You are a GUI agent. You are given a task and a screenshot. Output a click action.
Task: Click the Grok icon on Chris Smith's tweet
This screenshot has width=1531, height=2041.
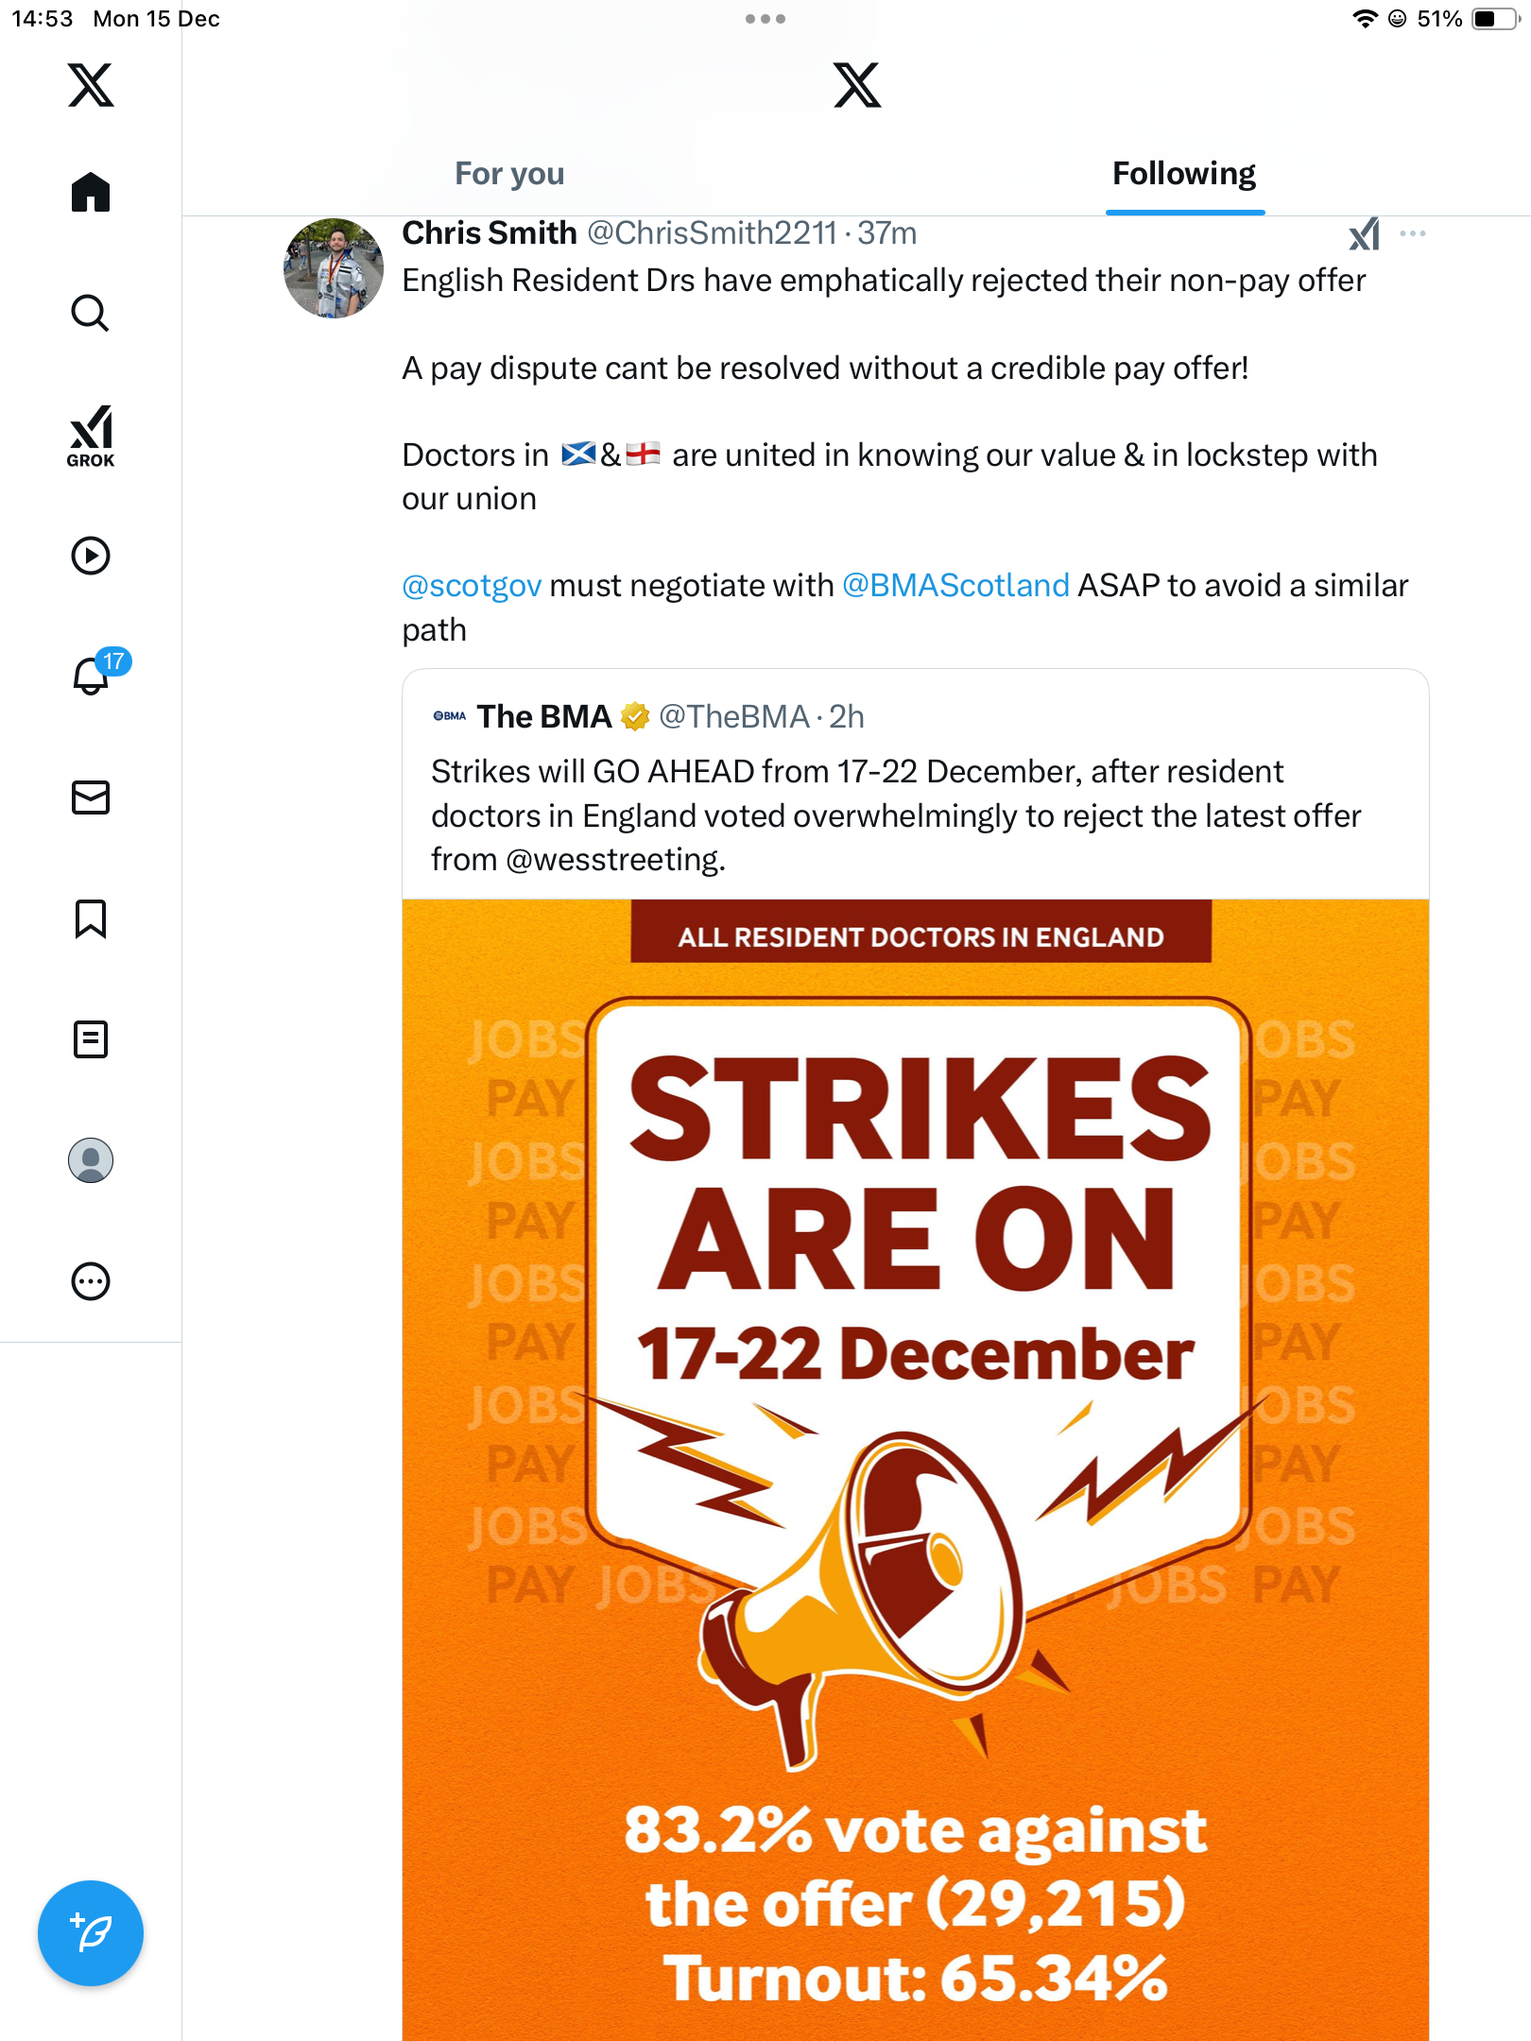click(1364, 233)
